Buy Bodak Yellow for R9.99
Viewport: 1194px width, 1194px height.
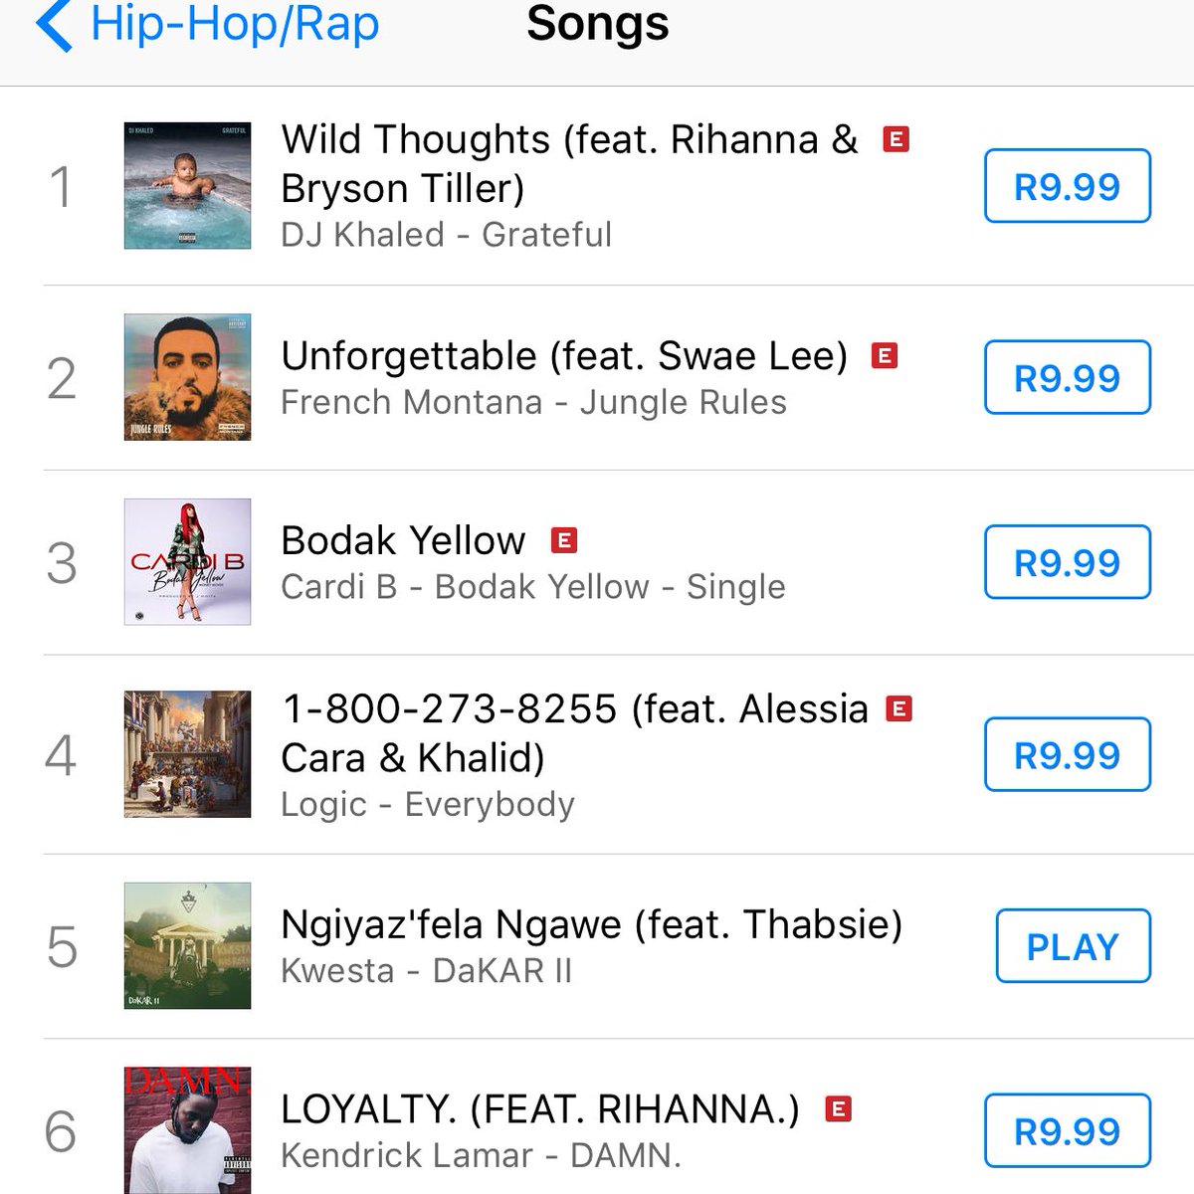point(1068,562)
